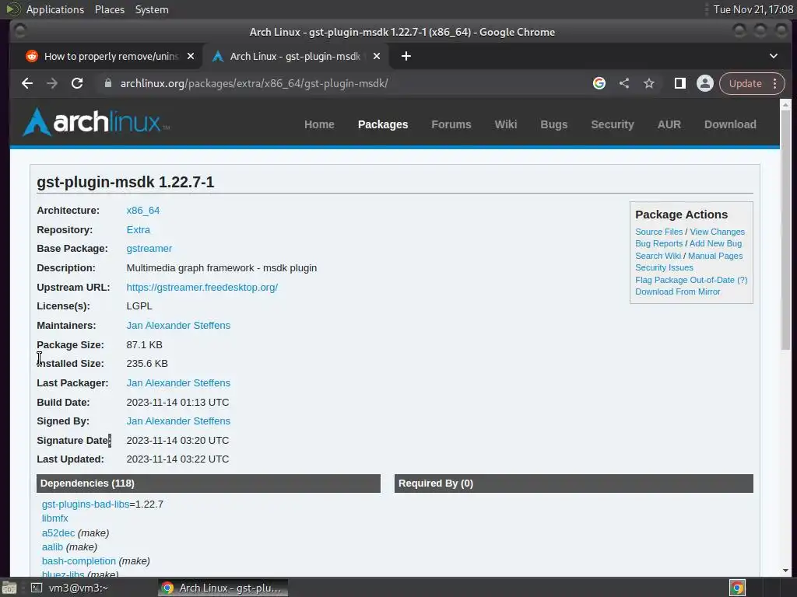Bookmark this page with the star icon
Image resolution: width=797 pixels, height=597 pixels.
(649, 83)
